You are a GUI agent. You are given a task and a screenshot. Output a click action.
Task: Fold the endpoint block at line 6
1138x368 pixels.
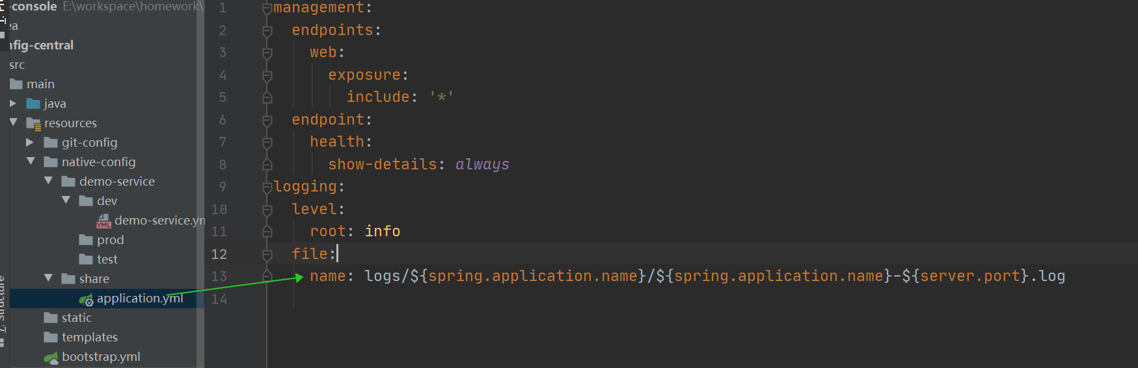coord(267,120)
